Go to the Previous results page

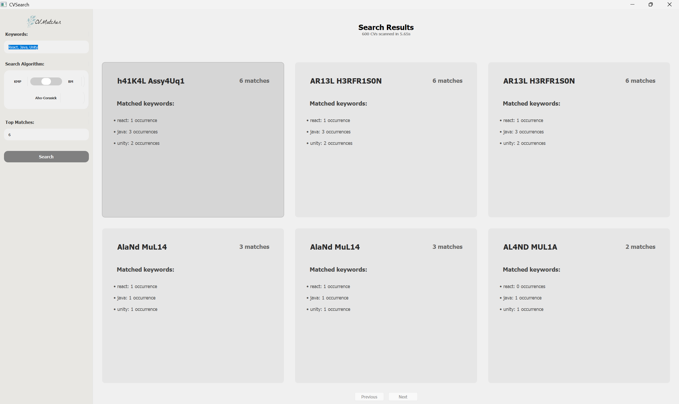tap(369, 397)
